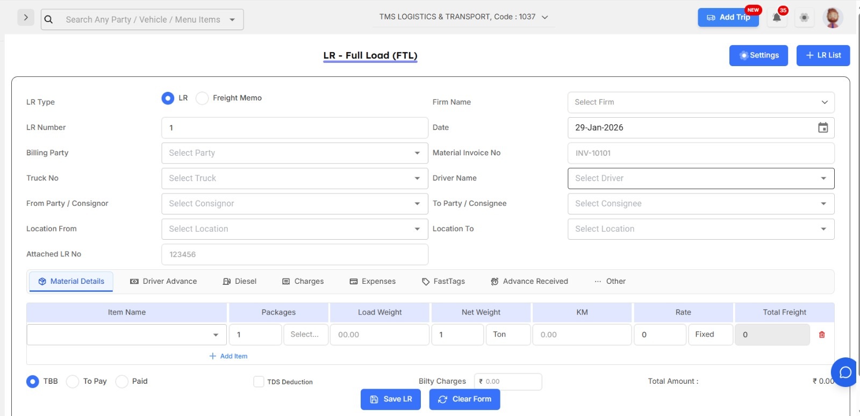Expand the Select Truck dropdown
This screenshot has height=416, width=860.
point(294,178)
